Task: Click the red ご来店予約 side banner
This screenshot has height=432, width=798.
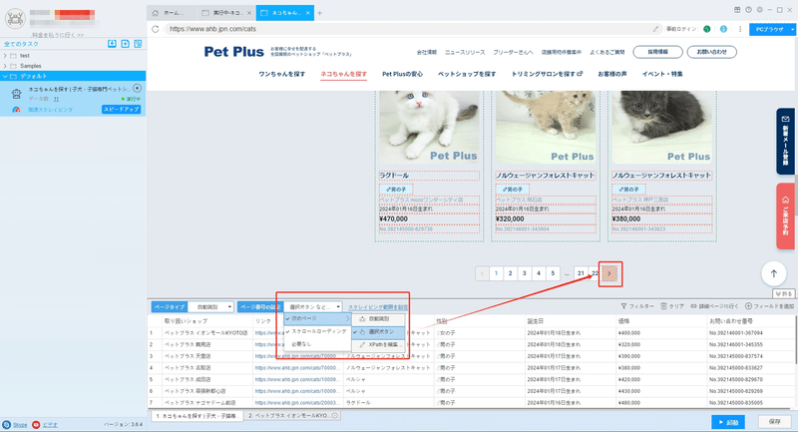Action: 785,216
